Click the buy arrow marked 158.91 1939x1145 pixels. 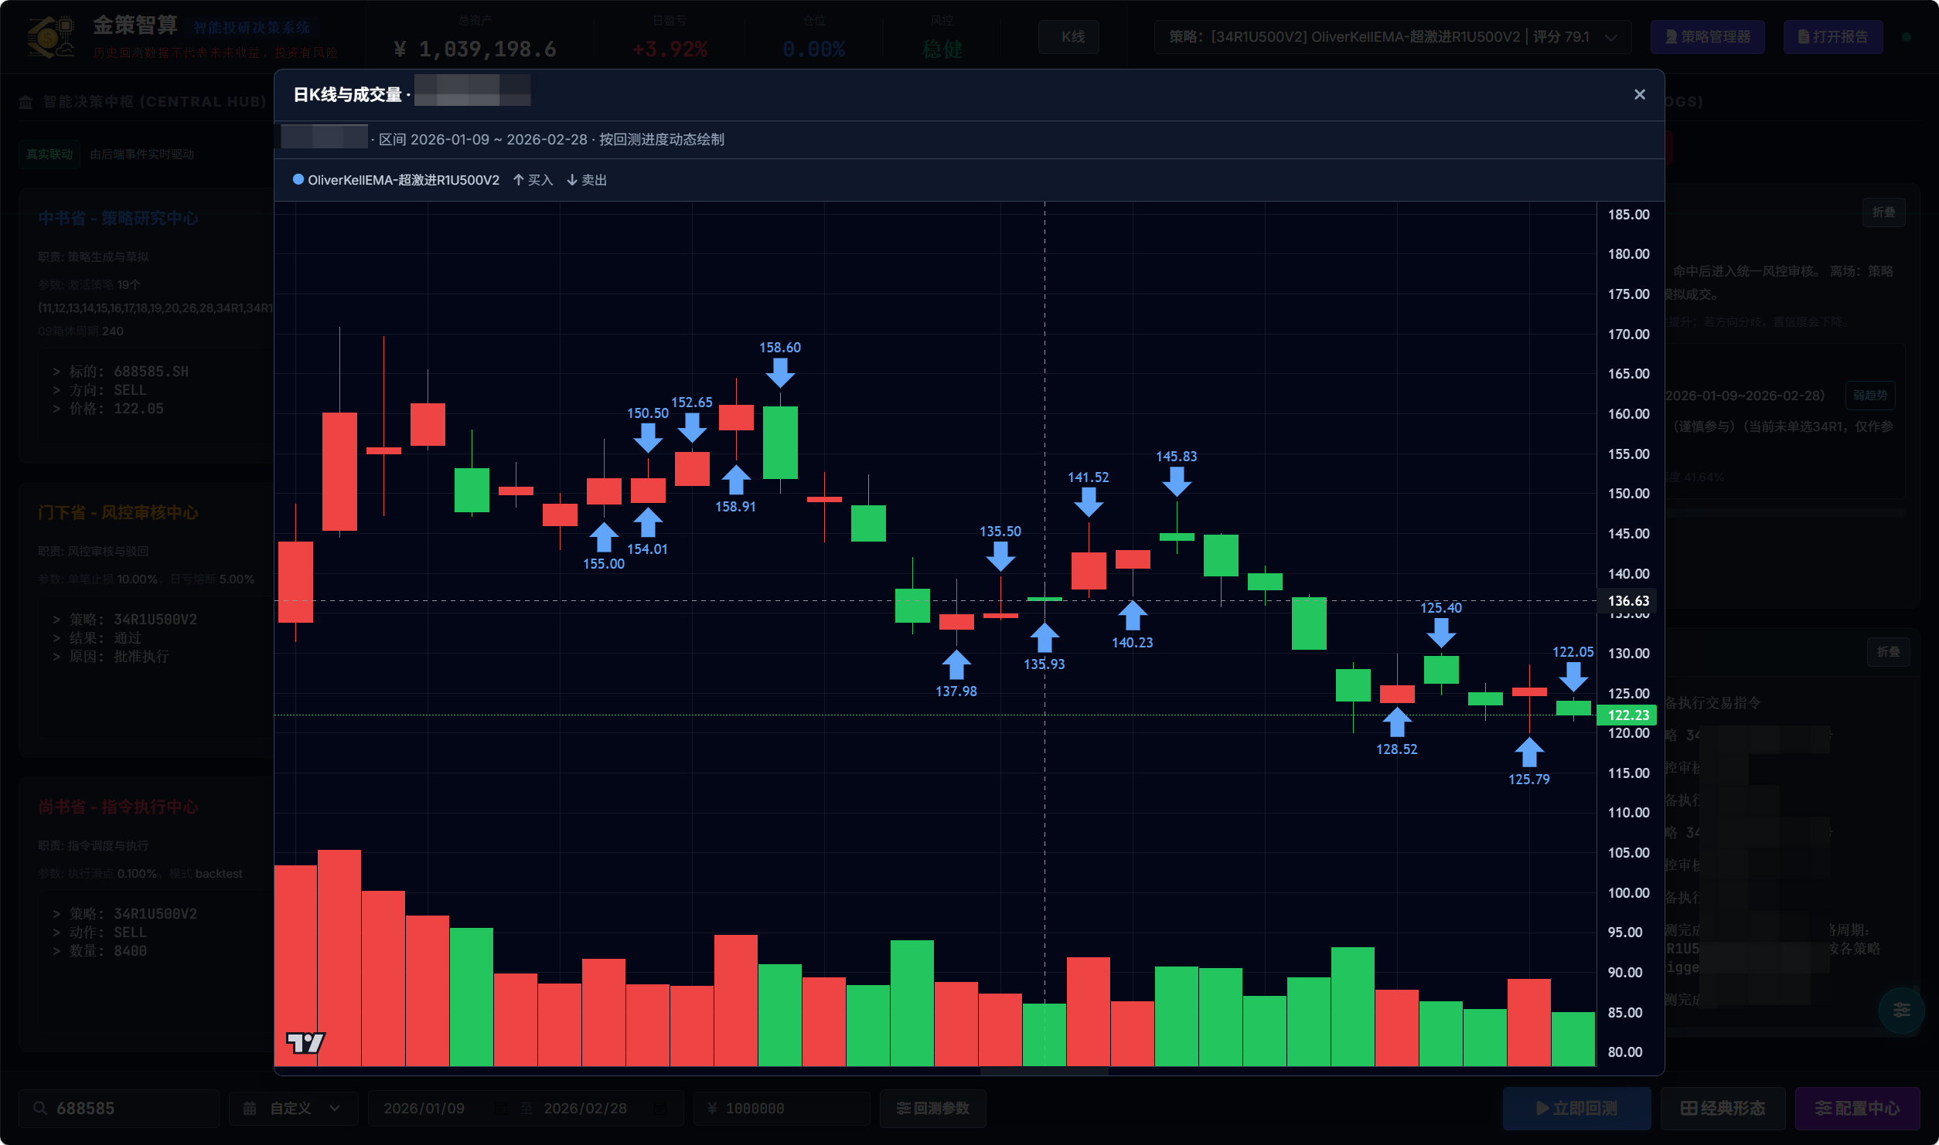(736, 480)
